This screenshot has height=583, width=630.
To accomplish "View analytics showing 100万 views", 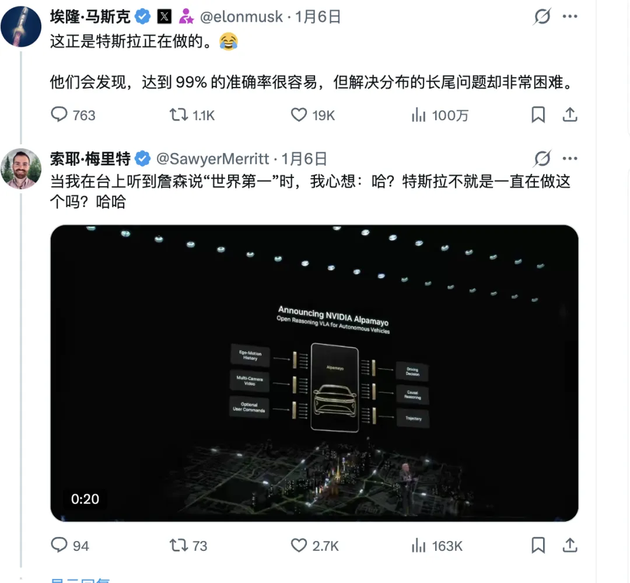I will click(418, 115).
